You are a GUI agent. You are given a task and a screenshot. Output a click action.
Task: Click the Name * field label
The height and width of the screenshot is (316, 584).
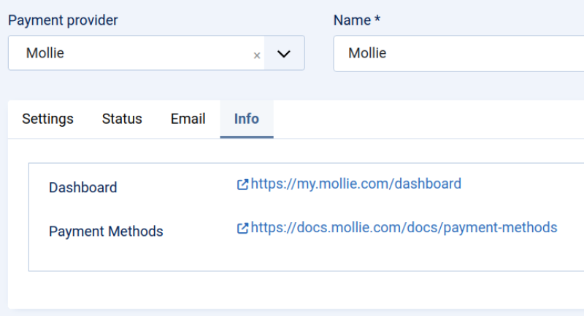357,20
